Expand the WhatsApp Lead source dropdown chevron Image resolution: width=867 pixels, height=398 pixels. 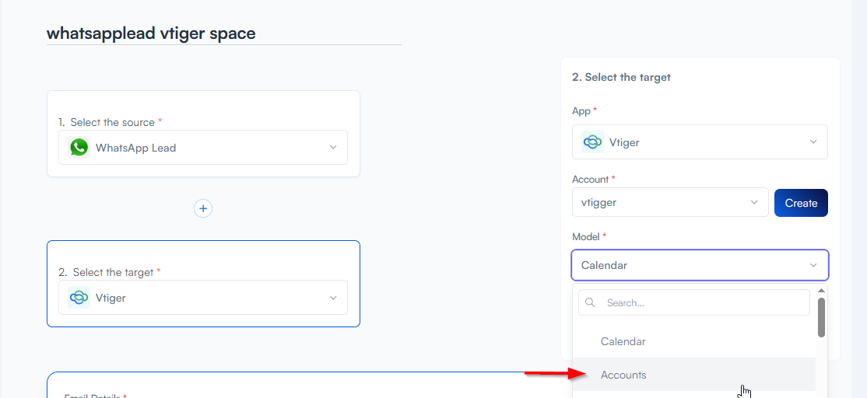click(333, 148)
